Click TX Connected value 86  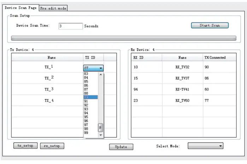pos(207,78)
